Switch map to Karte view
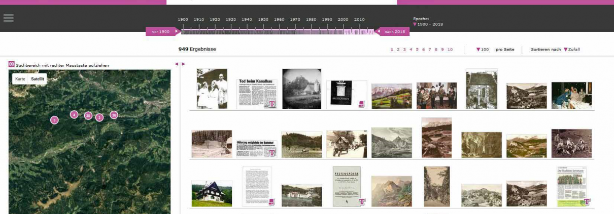 (x=20, y=79)
